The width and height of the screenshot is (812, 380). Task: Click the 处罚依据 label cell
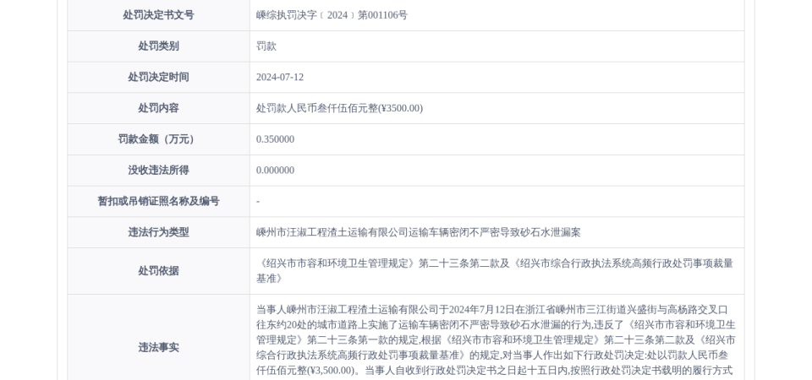158,271
